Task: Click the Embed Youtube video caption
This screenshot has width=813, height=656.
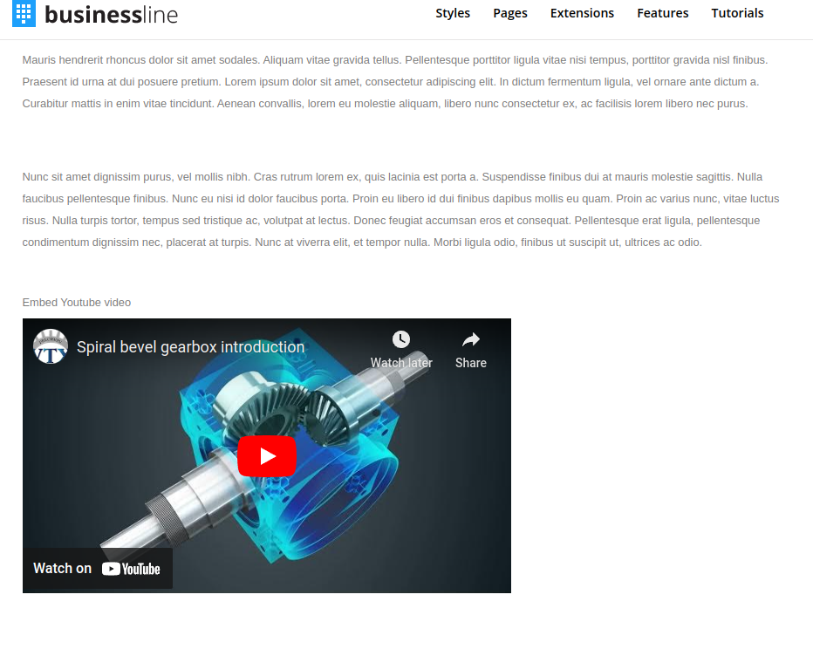Action: pos(77,303)
